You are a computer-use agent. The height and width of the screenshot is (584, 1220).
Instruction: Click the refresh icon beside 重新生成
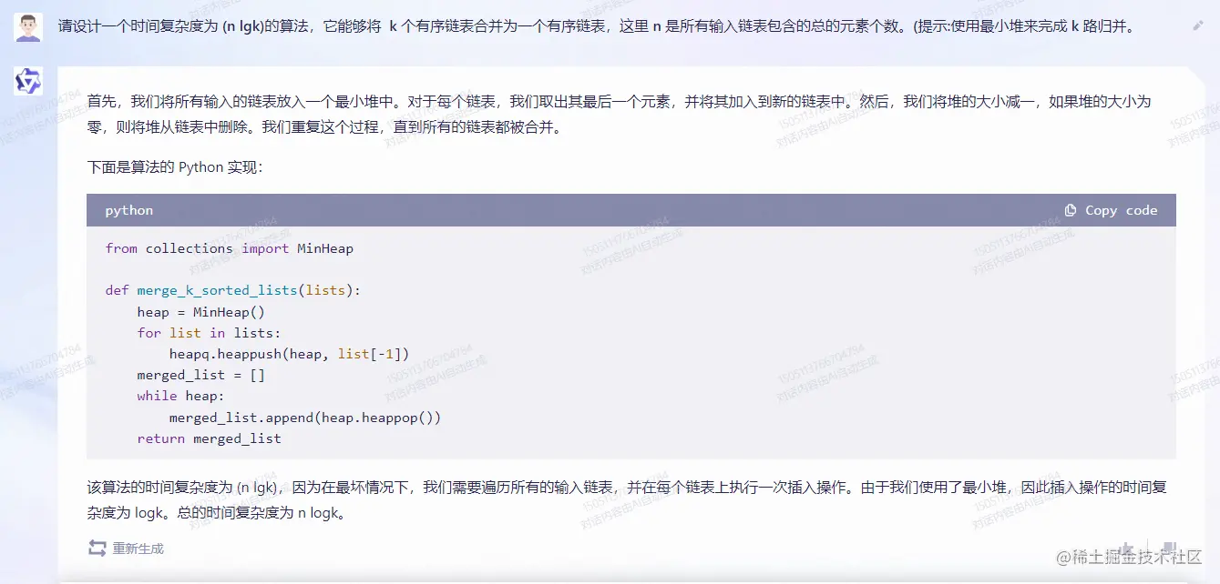click(x=98, y=548)
